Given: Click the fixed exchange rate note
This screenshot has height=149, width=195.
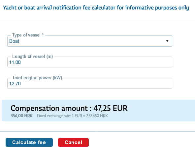Looking at the screenshot, I should (72, 116).
